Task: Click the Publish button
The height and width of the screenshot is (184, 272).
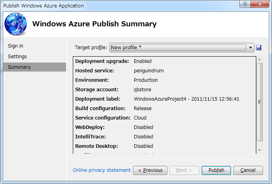Action: point(216,170)
